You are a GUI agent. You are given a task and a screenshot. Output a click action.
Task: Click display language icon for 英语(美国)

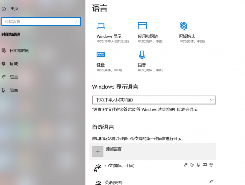211,182
